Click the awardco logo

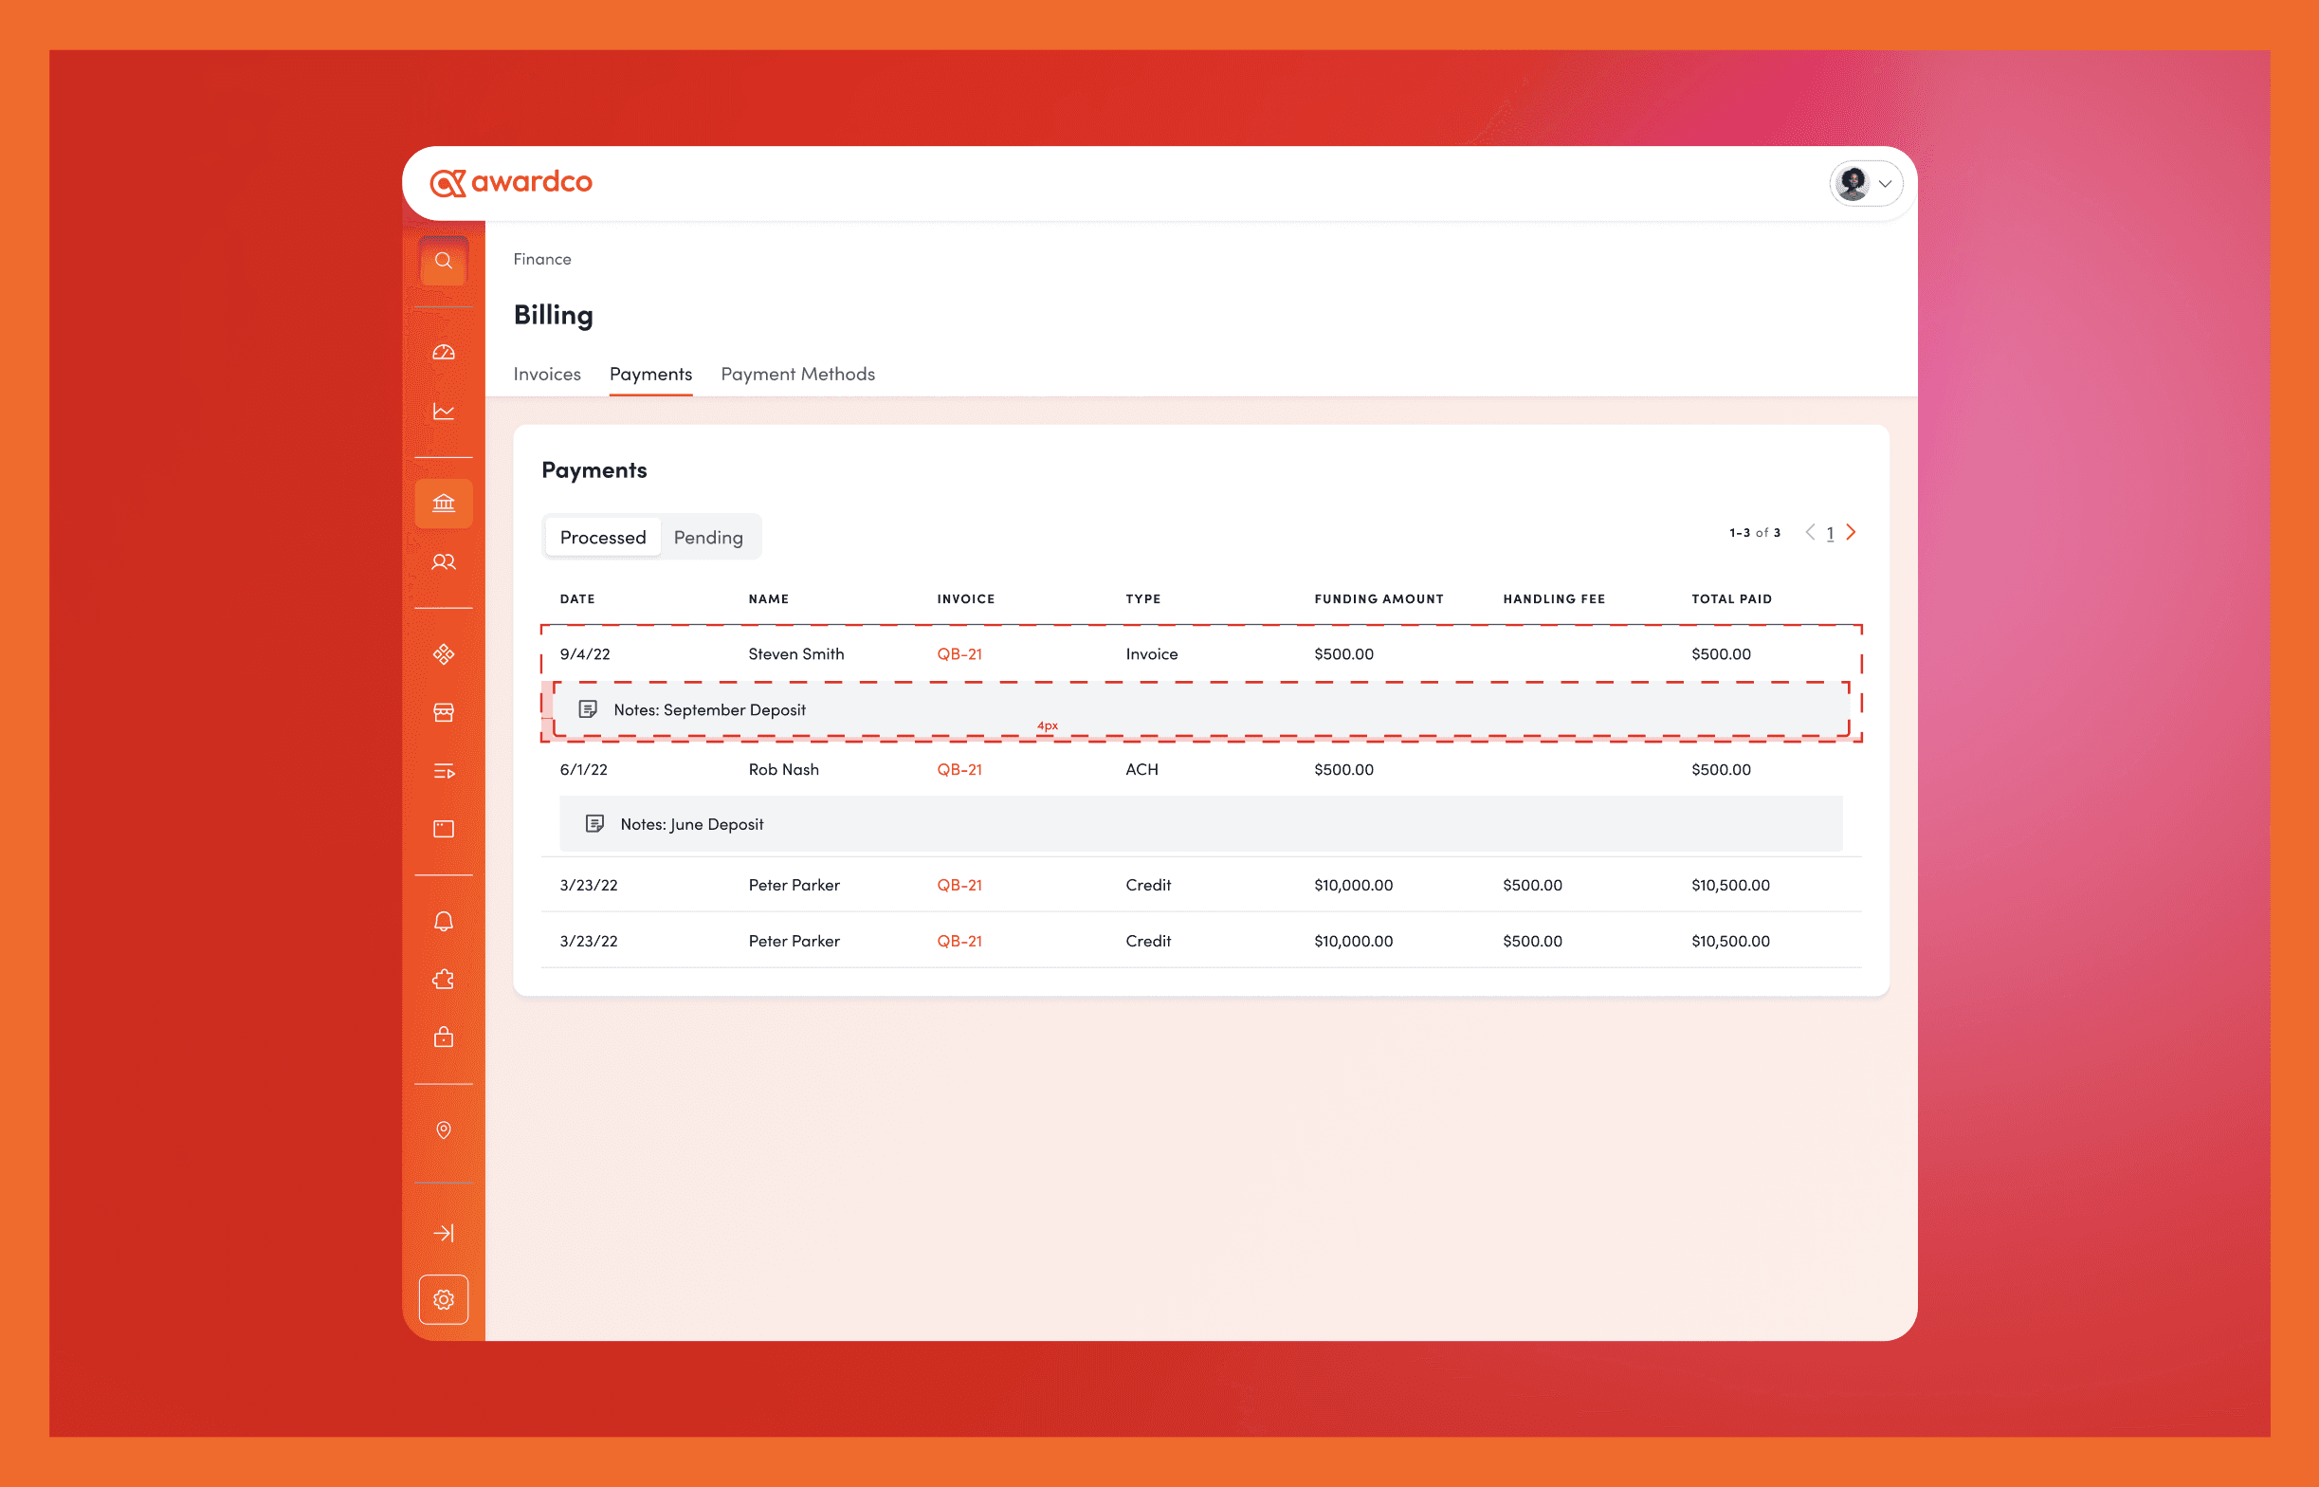click(511, 182)
